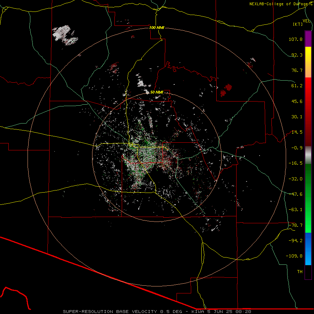314x314 pixels.
Task: Select the 14.5 velocity scale label
Action: [x=297, y=132]
